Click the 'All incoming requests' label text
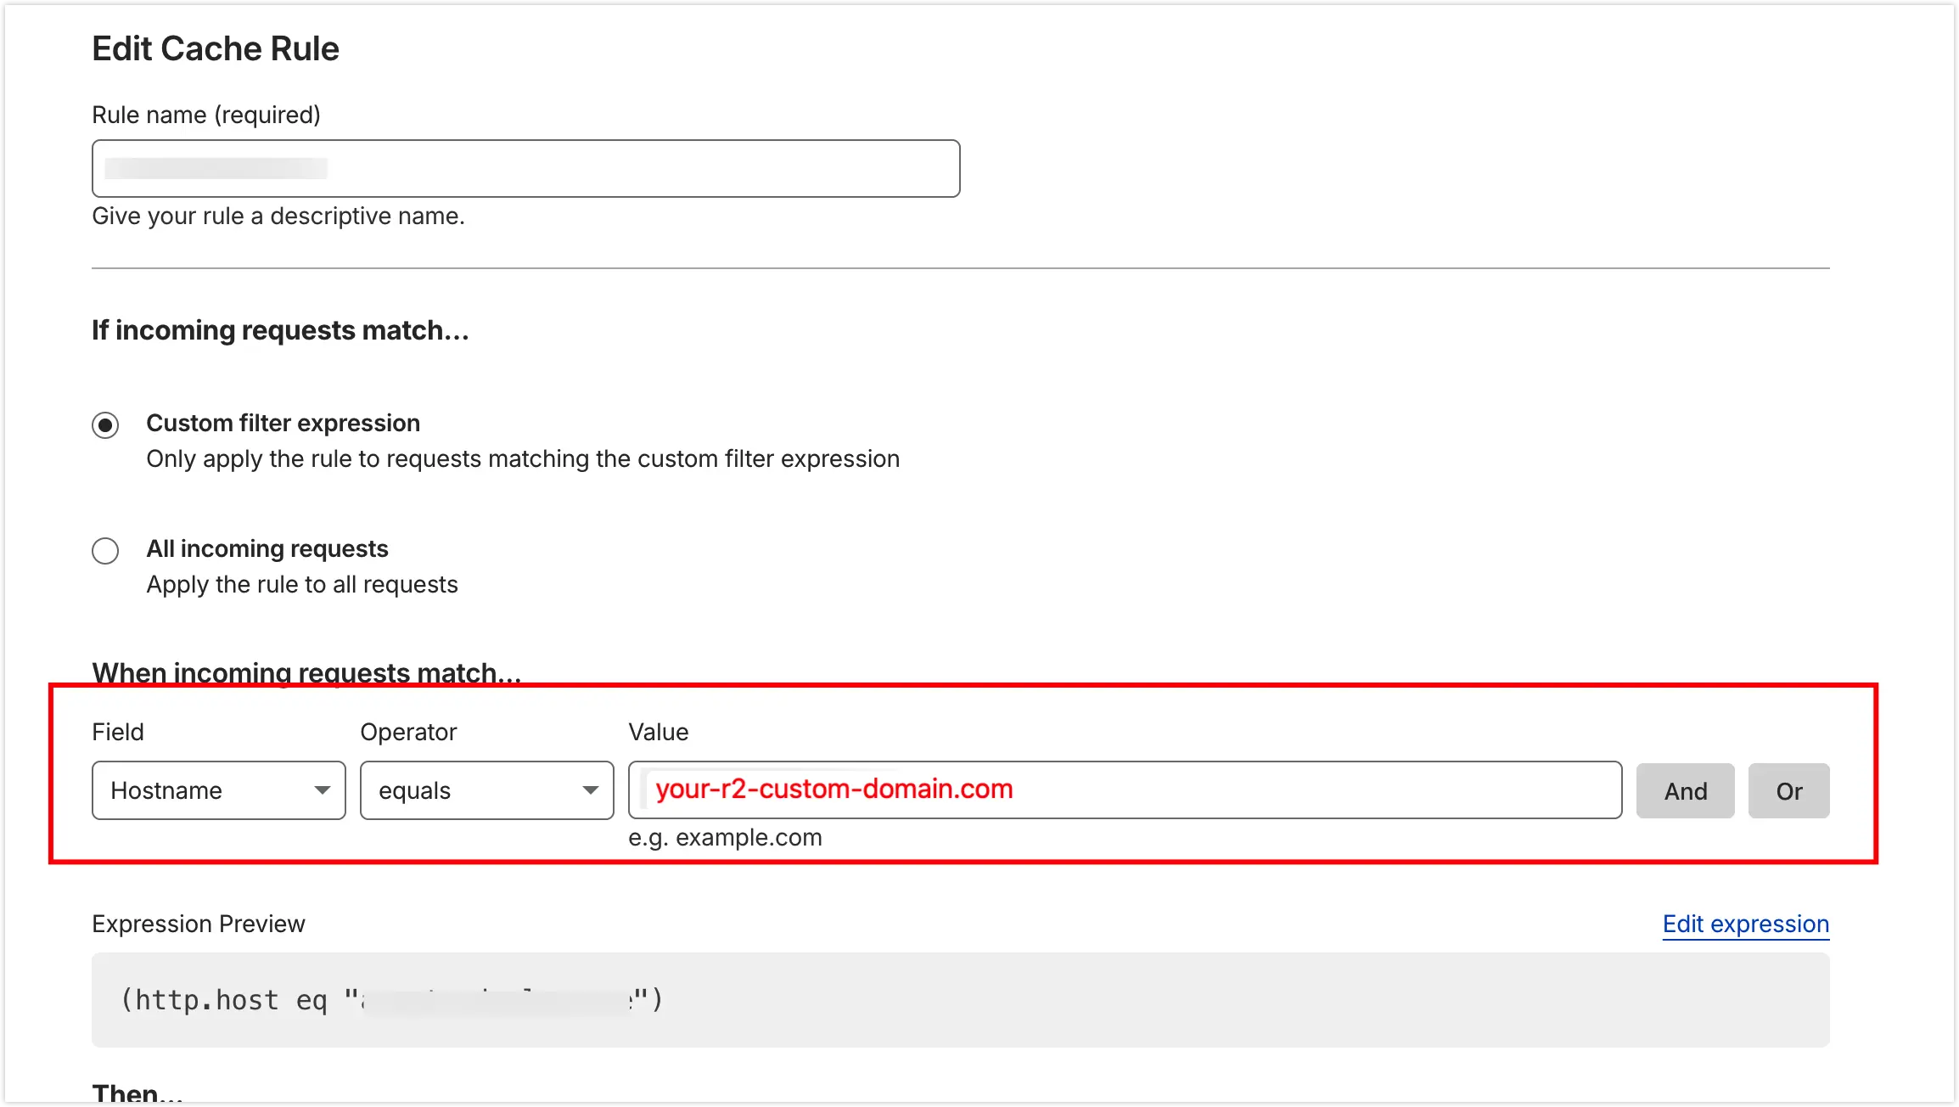The width and height of the screenshot is (1959, 1107). [x=267, y=548]
